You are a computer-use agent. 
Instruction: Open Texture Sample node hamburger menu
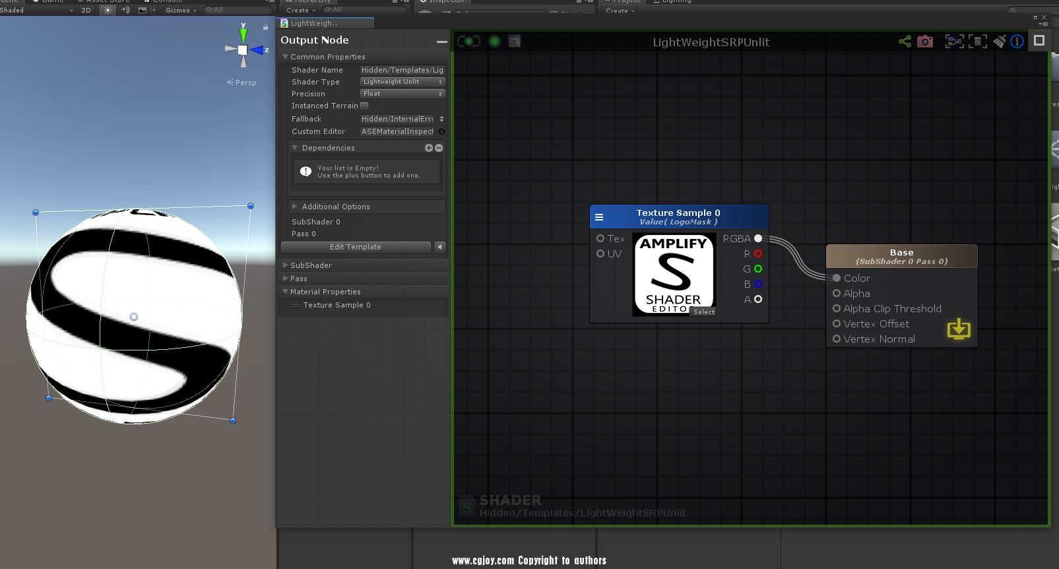pos(599,217)
